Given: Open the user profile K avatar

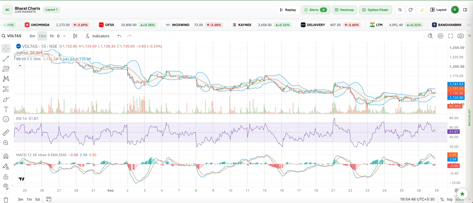Looking at the screenshot, I should (455, 10).
